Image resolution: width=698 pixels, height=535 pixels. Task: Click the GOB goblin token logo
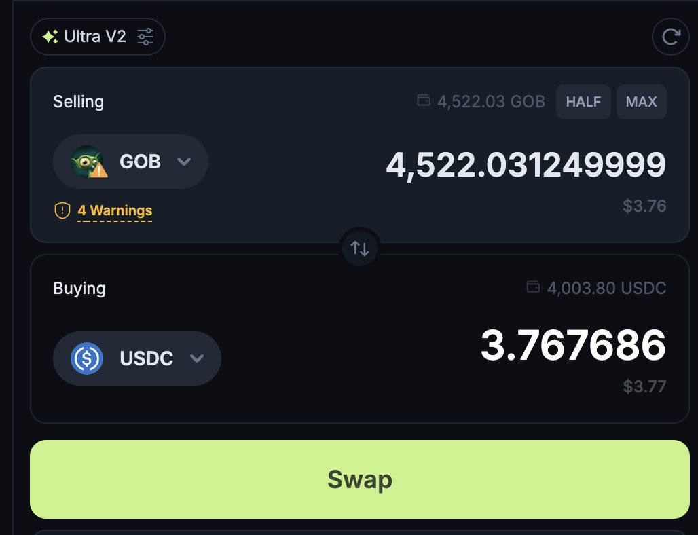pyautogui.click(x=88, y=162)
